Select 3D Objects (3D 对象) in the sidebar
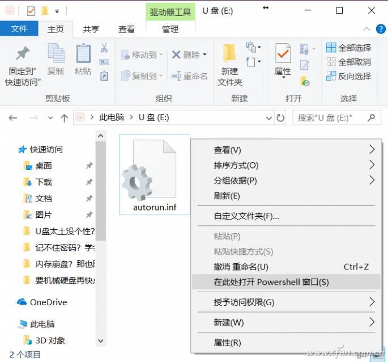The width and height of the screenshot is (388, 362). click(x=45, y=340)
